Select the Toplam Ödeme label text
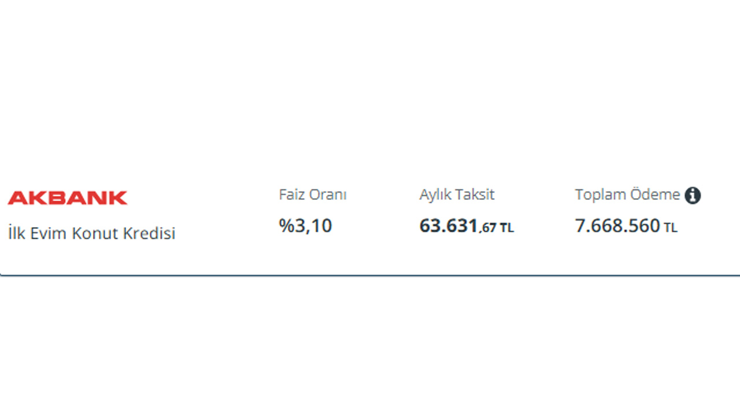 627,195
